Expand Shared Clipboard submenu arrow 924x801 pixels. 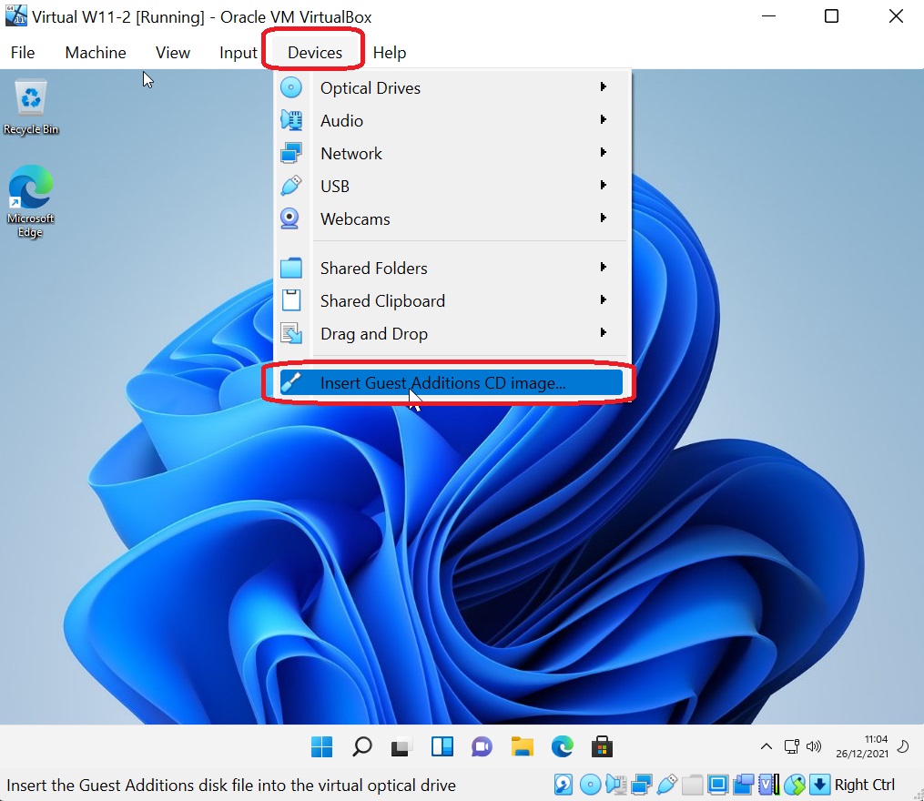pyautogui.click(x=603, y=299)
